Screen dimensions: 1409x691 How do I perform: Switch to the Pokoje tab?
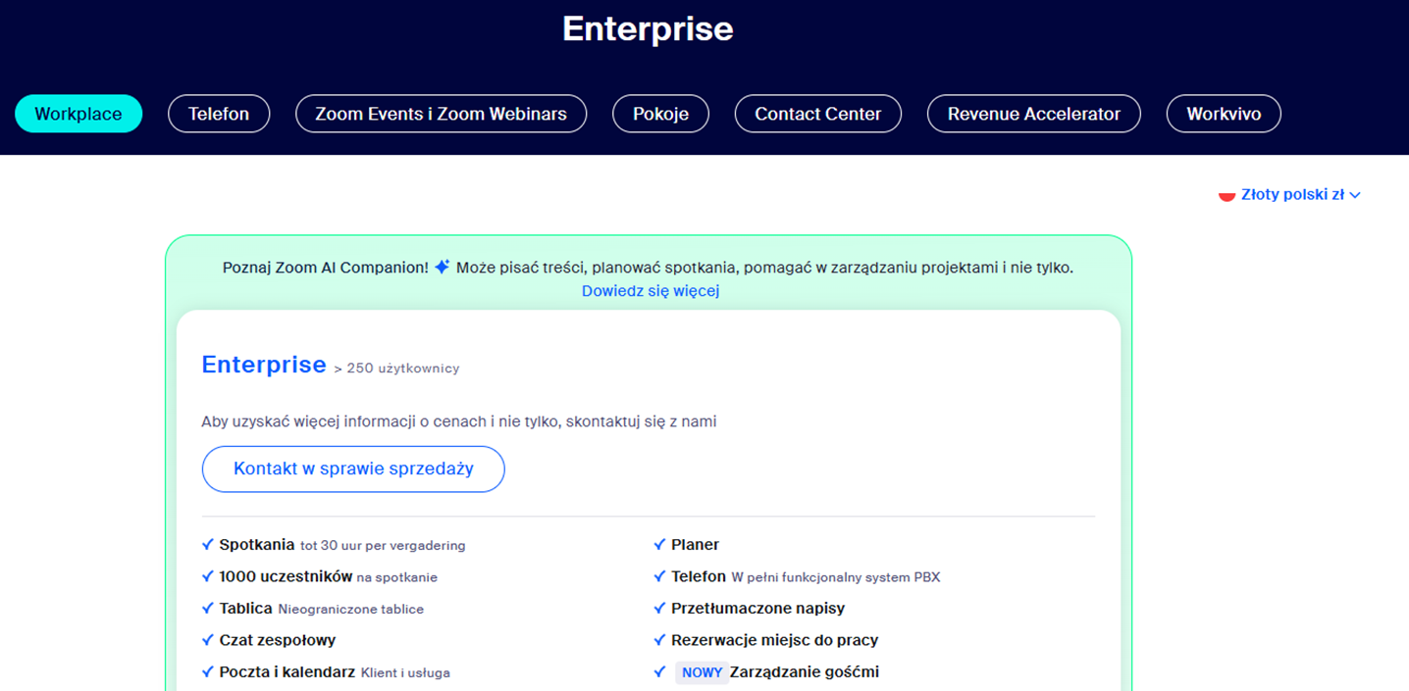[x=660, y=114]
